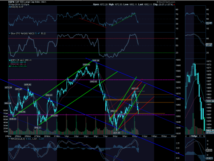Click the 27Mar date axis label
The width and height of the screenshot is (214, 161).
pyautogui.click(x=37, y=136)
